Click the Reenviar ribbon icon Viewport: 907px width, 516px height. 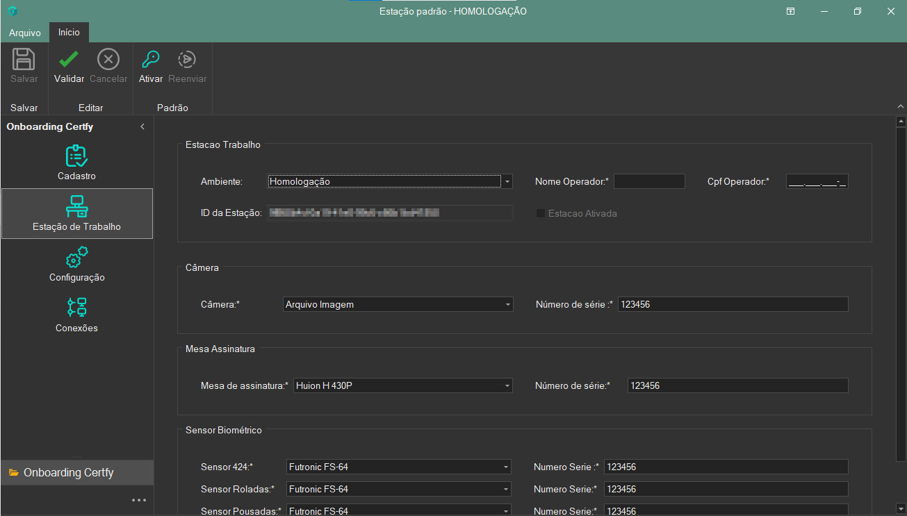pyautogui.click(x=187, y=60)
